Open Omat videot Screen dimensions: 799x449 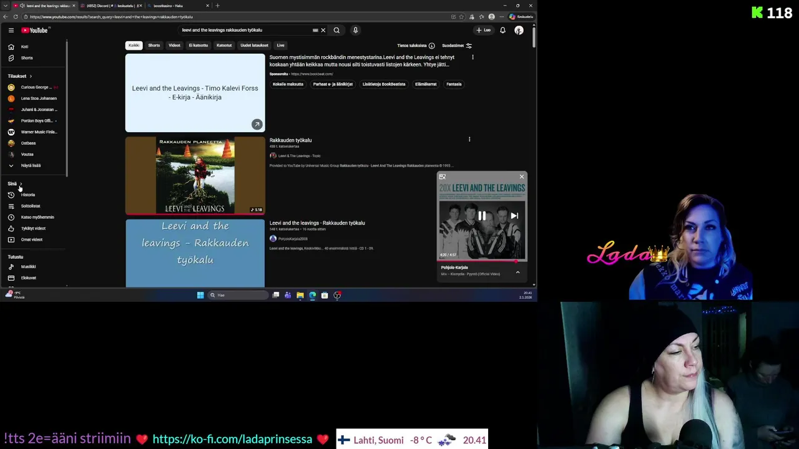click(33, 240)
